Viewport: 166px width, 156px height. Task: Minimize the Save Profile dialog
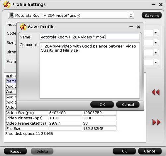[131, 27]
